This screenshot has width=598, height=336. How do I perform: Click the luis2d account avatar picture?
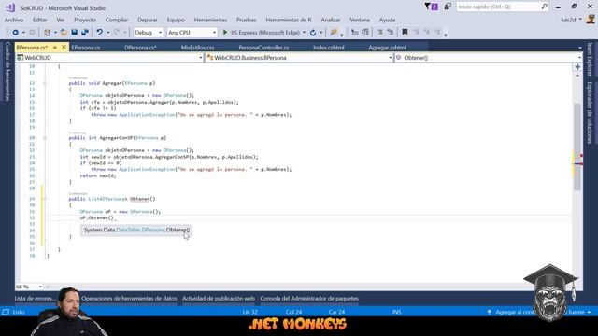(591, 20)
